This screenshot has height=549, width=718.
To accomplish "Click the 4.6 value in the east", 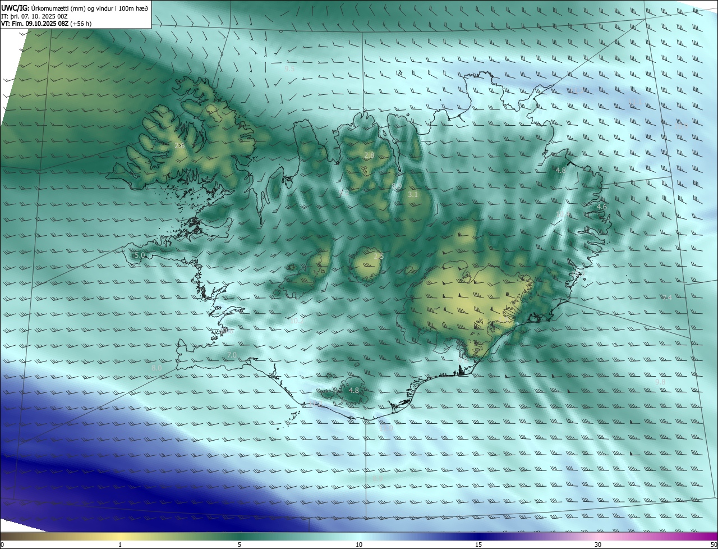I will tap(601, 207).
